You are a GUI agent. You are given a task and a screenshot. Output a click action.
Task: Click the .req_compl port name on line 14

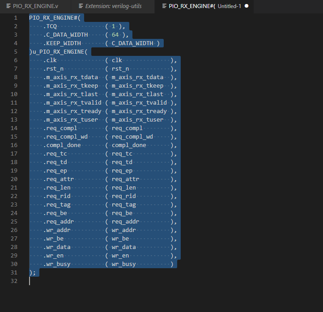point(60,128)
